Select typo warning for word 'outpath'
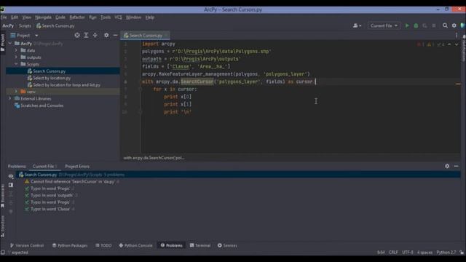 pyautogui.click(x=52, y=196)
